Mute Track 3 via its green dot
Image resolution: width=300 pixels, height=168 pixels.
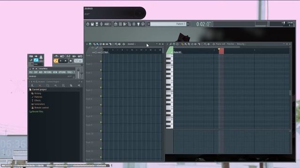pos(101,79)
